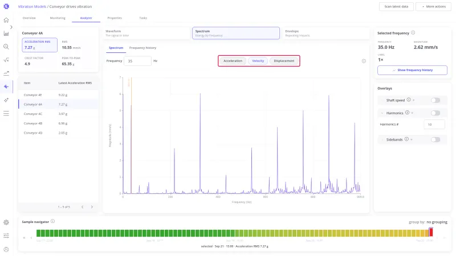
Task: Switch to the Monitoring tab
Action: pyautogui.click(x=58, y=18)
